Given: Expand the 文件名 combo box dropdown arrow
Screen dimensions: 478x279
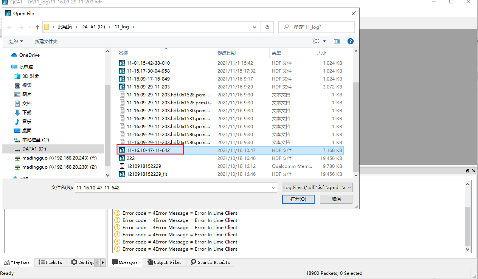Looking at the screenshot, I should [x=274, y=187].
